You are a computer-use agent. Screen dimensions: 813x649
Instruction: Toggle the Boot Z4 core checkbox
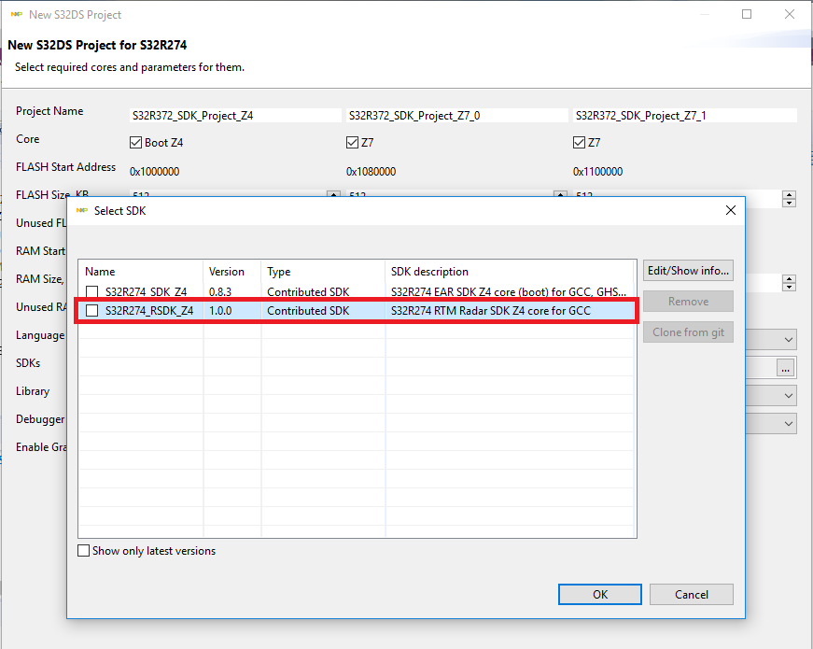(x=136, y=143)
